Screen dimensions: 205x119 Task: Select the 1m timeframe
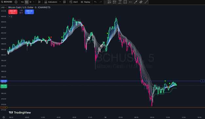(22, 2)
